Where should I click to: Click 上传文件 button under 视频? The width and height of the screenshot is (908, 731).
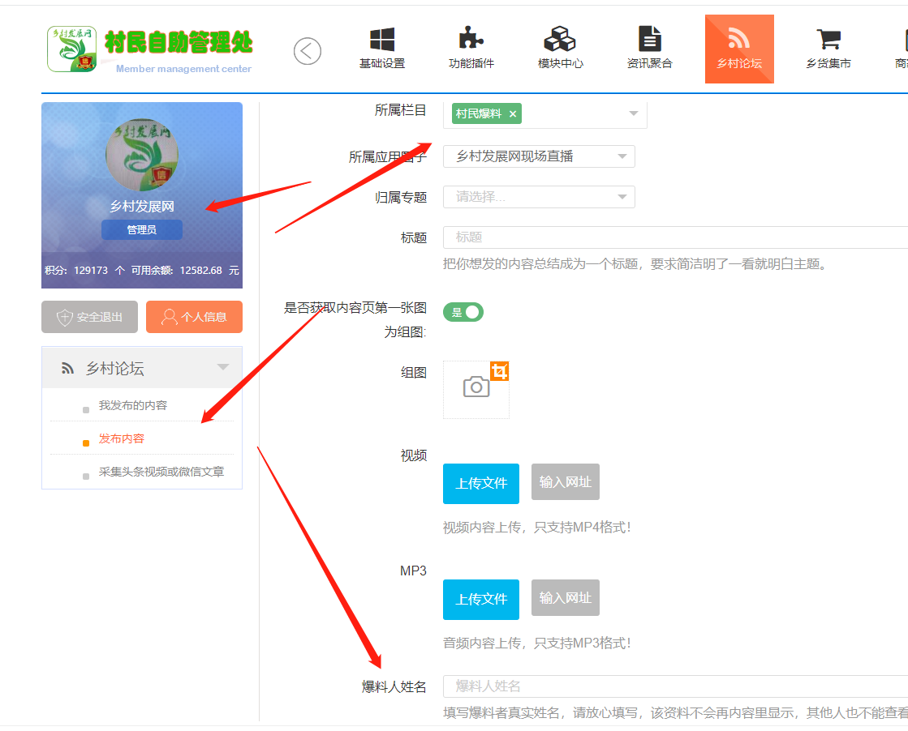[x=481, y=484]
